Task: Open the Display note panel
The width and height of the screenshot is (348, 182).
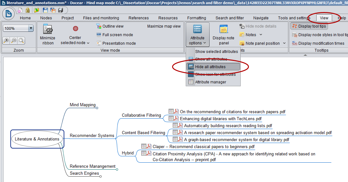Action: (224, 35)
